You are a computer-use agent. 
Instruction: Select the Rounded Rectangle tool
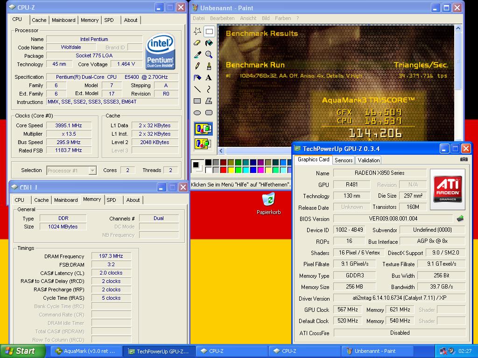pyautogui.click(x=209, y=113)
